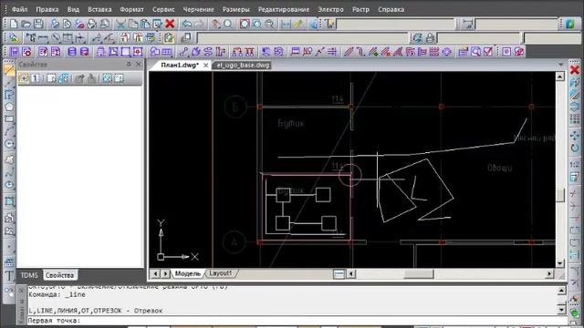Open the document tabs list dropdown arrow
The width and height of the screenshot is (584, 328).
[561, 65]
